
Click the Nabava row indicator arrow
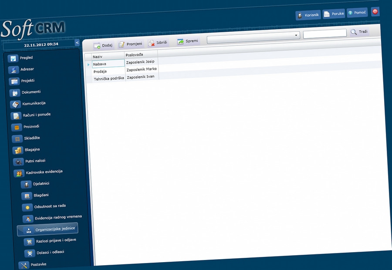click(x=88, y=65)
